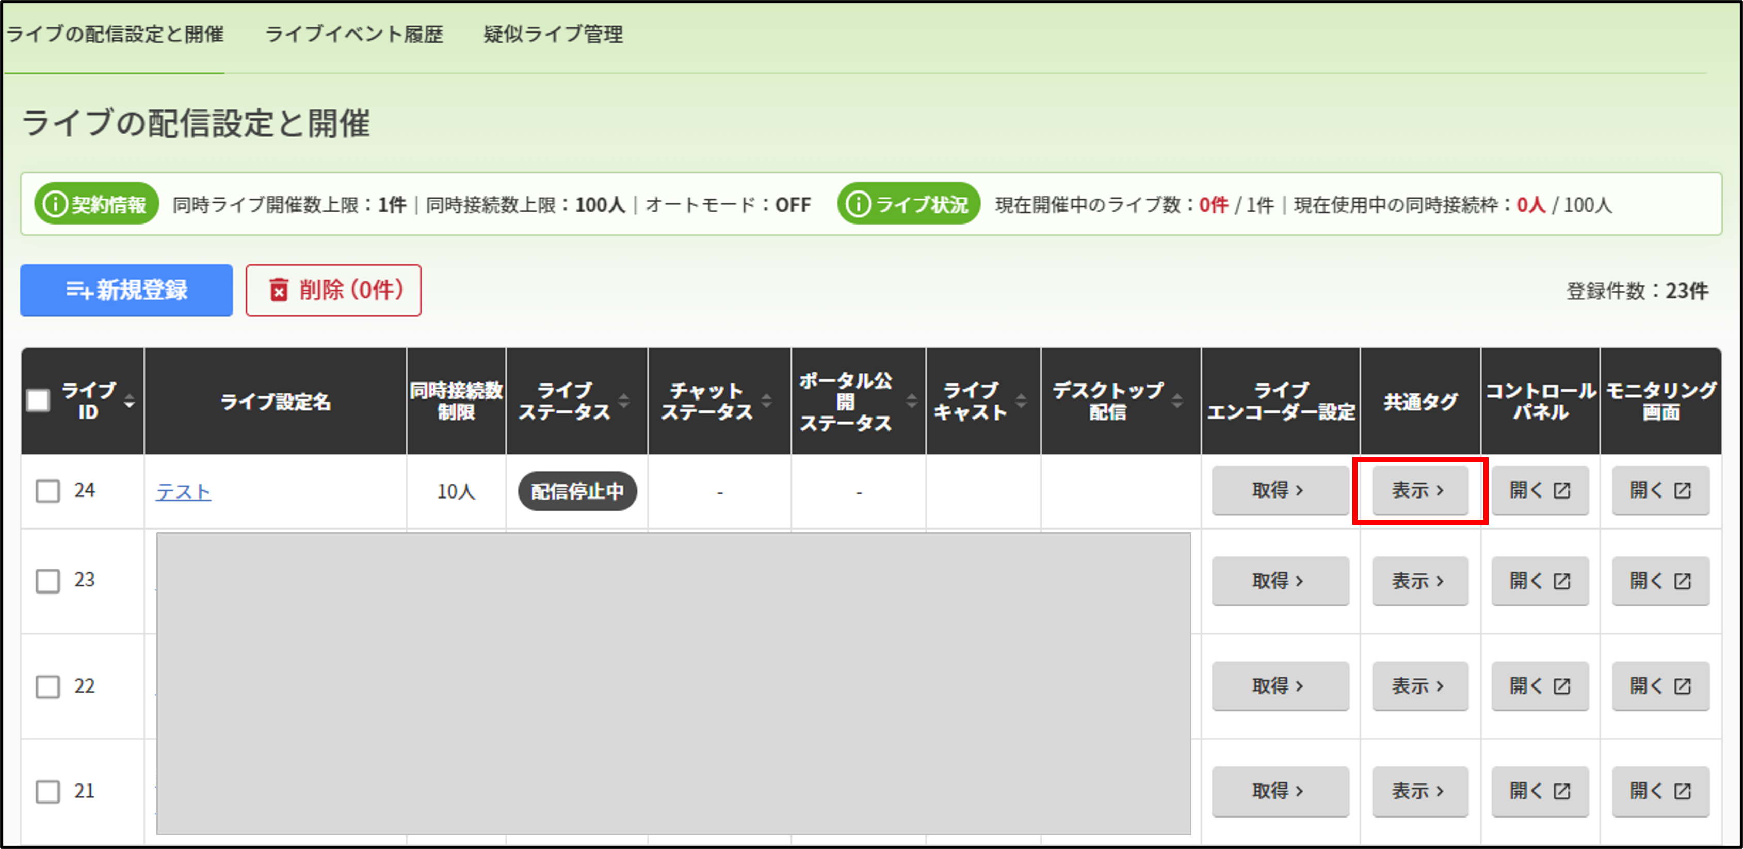Click the 配信停止中 status badge
The width and height of the screenshot is (1743, 849).
coord(577,491)
